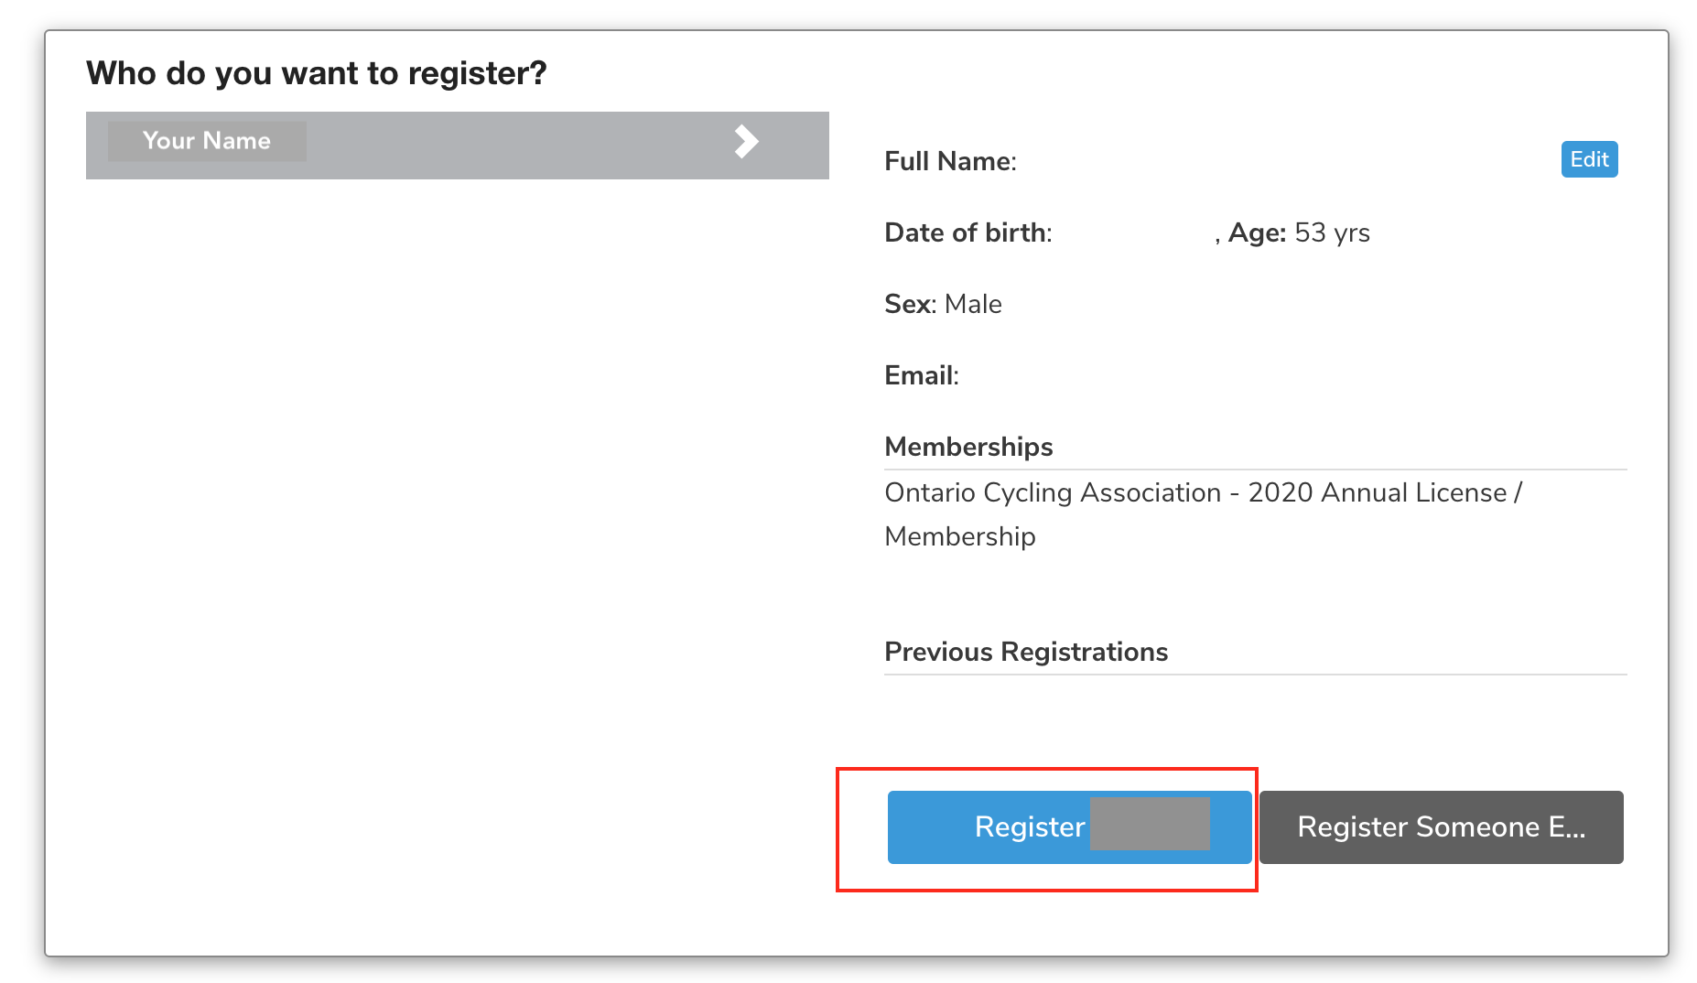The width and height of the screenshot is (1697, 983).
Task: Click the Memberships divider line
Action: [1254, 469]
